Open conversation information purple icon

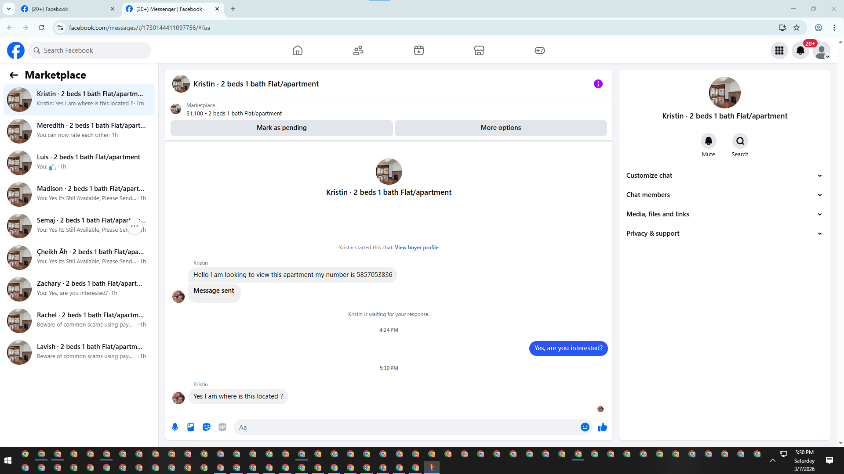pos(598,84)
